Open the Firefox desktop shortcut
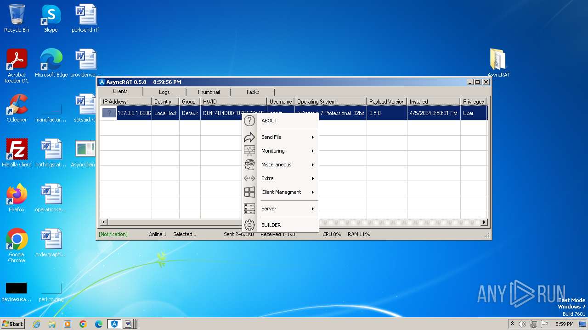Image resolution: width=588 pixels, height=330 pixels. point(17,198)
